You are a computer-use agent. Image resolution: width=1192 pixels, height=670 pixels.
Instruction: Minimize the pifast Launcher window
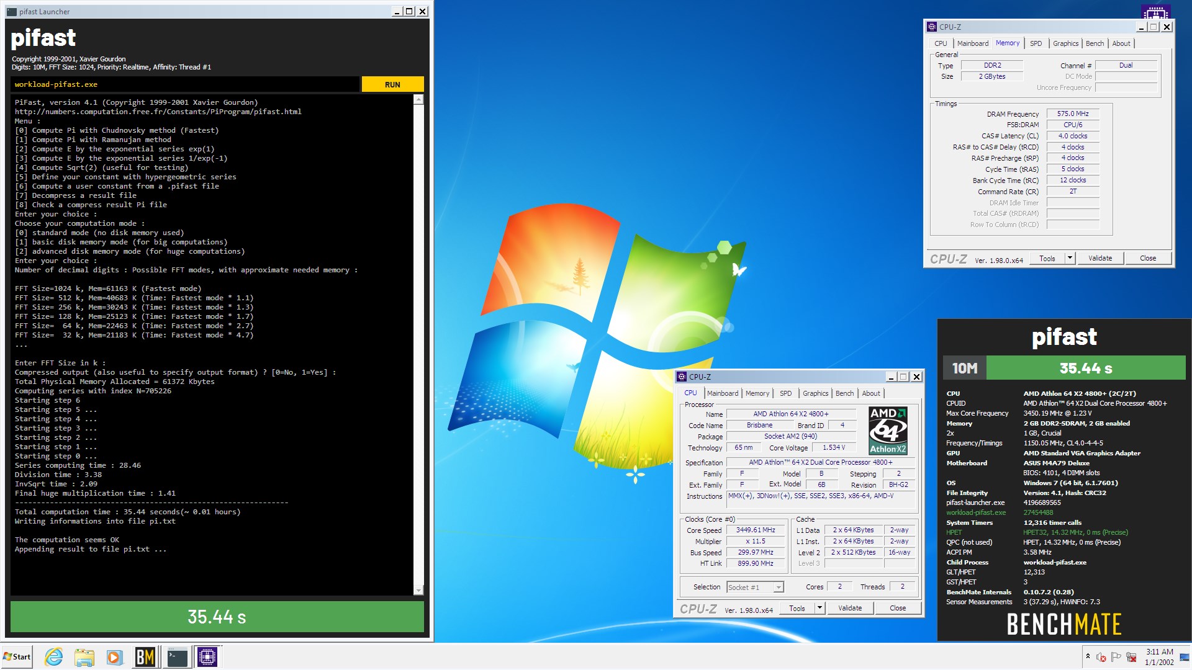tap(397, 11)
